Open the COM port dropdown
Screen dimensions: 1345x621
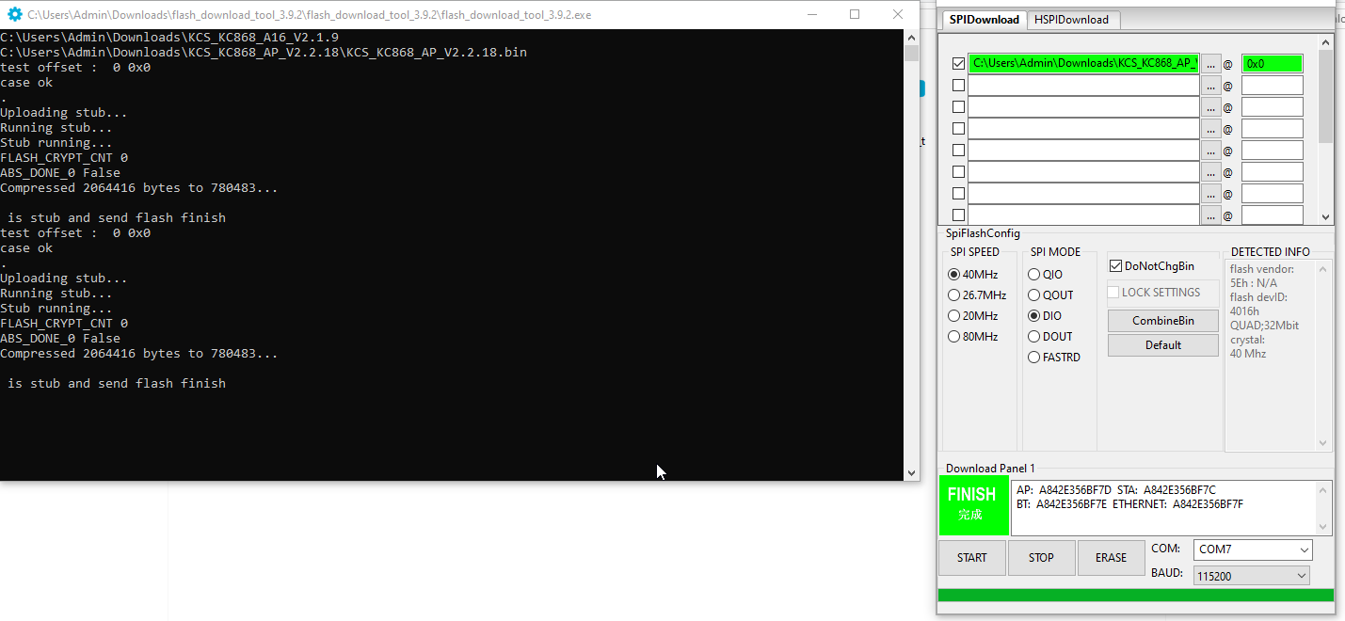click(1253, 549)
